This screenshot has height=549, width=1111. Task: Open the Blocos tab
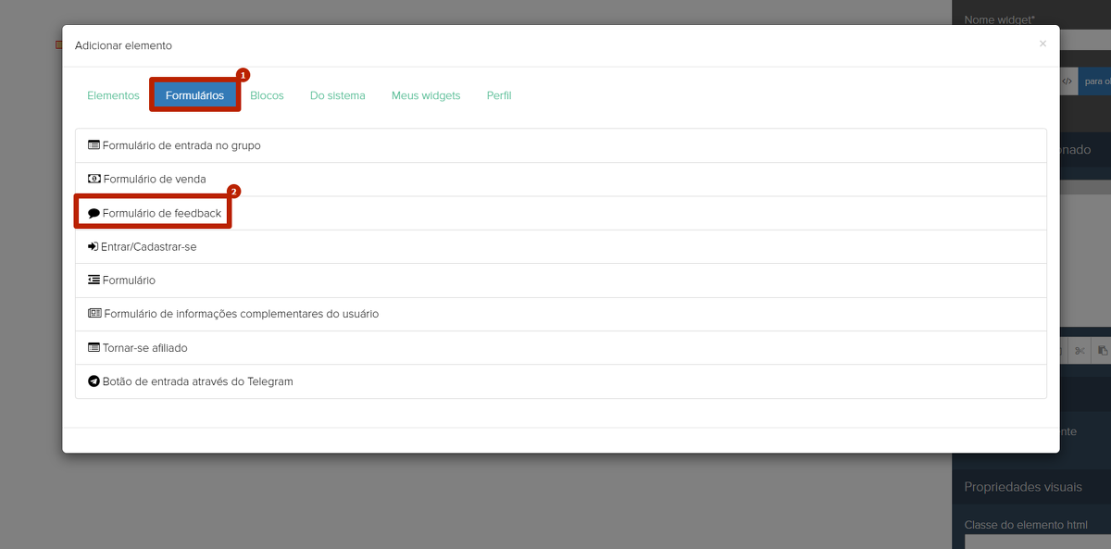pyautogui.click(x=267, y=95)
